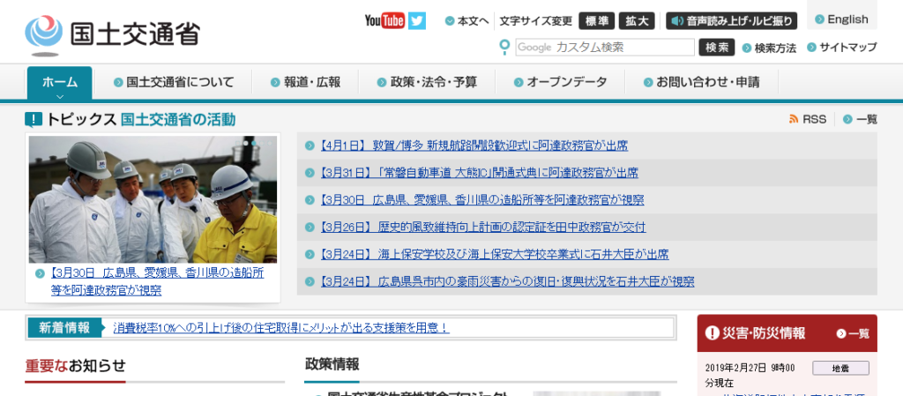Focus the Google カスタム検索 input field
Viewport: 903px width, 396px height.
click(x=605, y=48)
